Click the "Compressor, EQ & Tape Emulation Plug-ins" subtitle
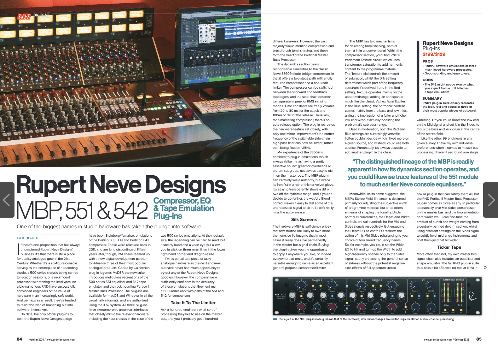 (184, 208)
